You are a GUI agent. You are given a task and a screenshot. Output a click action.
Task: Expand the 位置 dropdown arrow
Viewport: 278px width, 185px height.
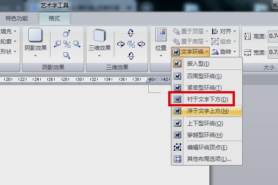[x=161, y=56]
